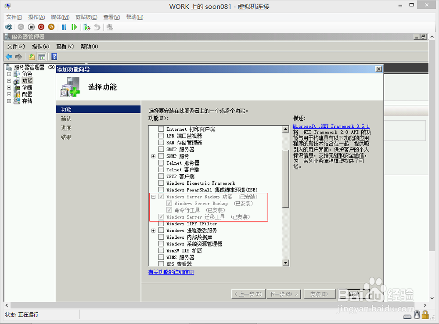Click Show/Hide console tree icon

[x=41, y=57]
